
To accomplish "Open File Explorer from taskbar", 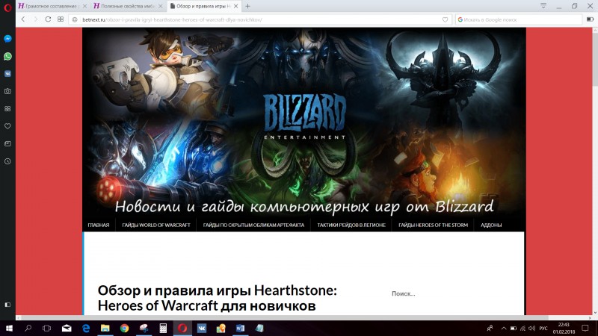I will pos(105,328).
